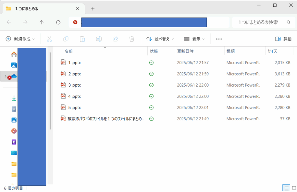Click the Paste clipboard icon
This screenshot has width=297, height=192.
pyautogui.click(x=82, y=39)
